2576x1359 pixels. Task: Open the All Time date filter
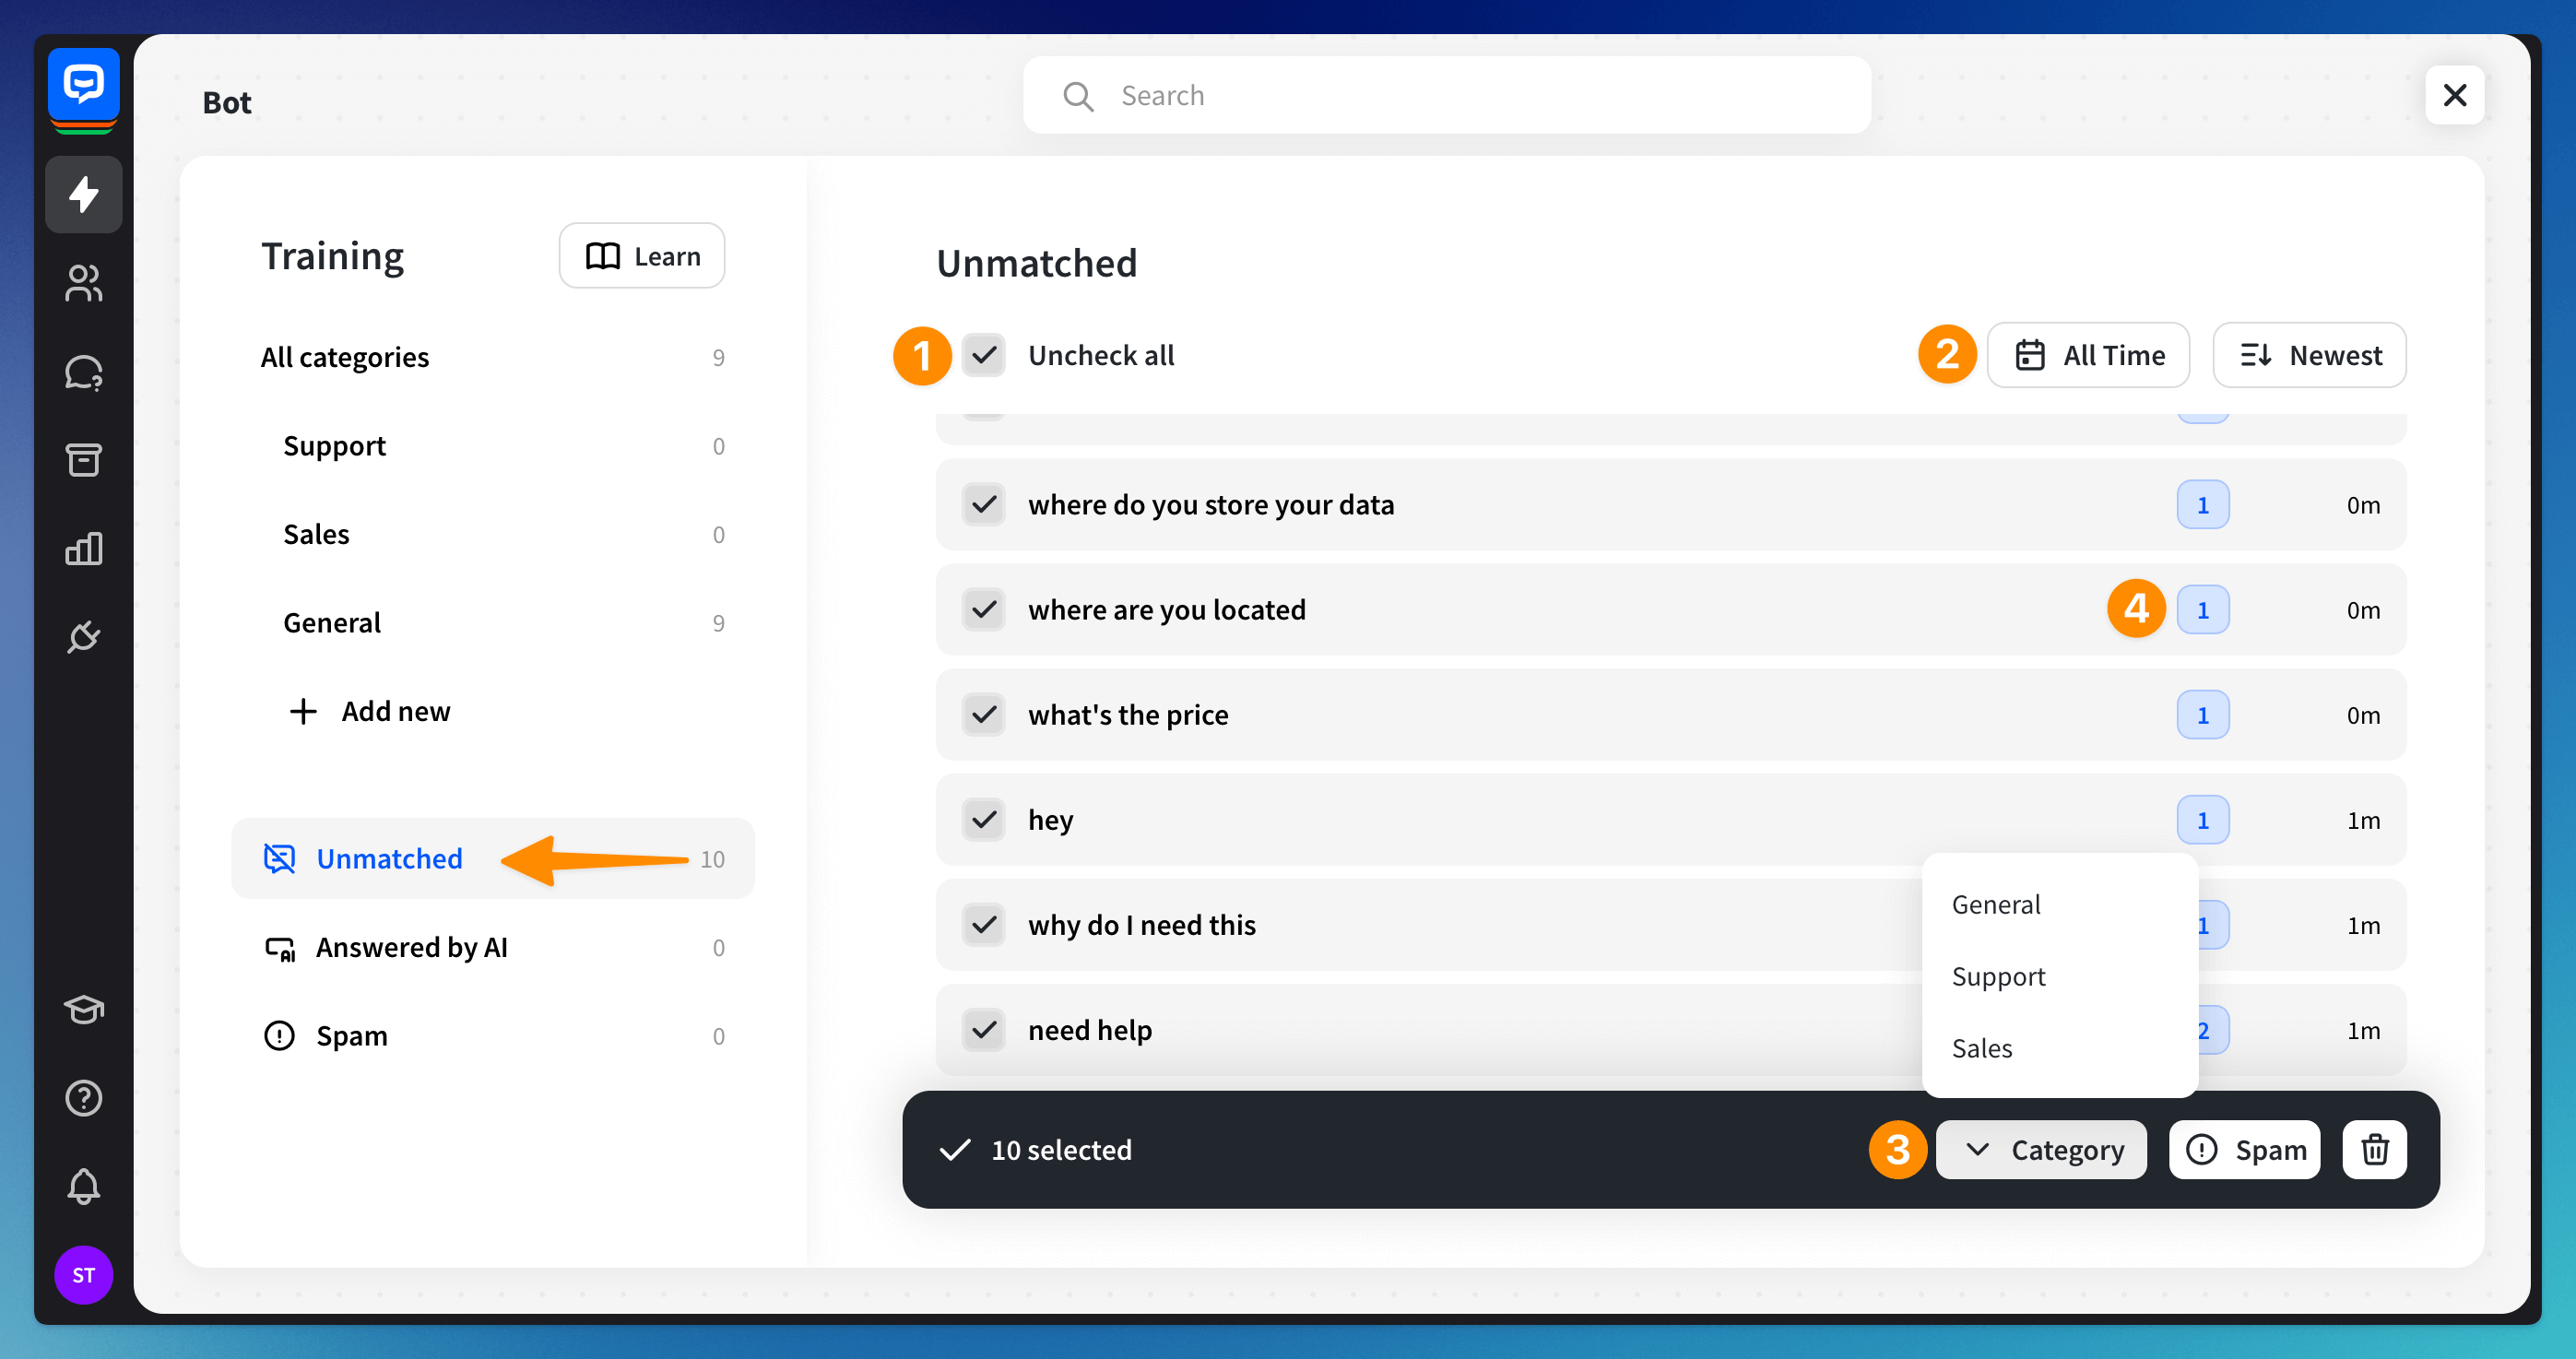(x=2088, y=355)
